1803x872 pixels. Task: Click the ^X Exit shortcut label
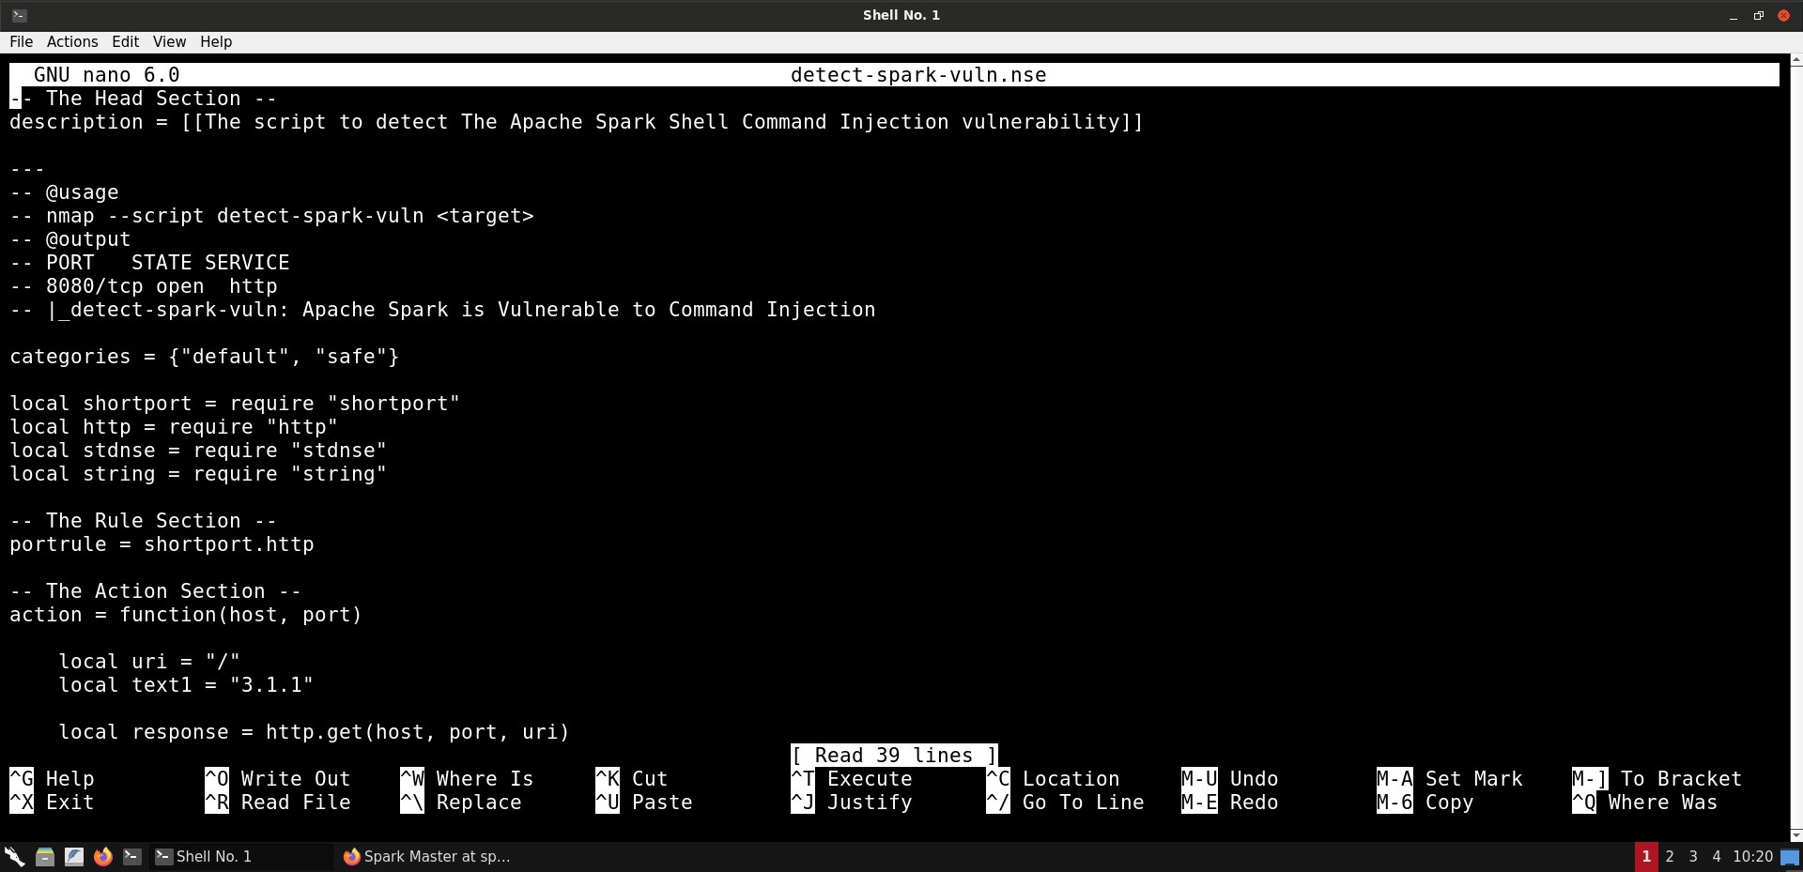[x=52, y=803]
